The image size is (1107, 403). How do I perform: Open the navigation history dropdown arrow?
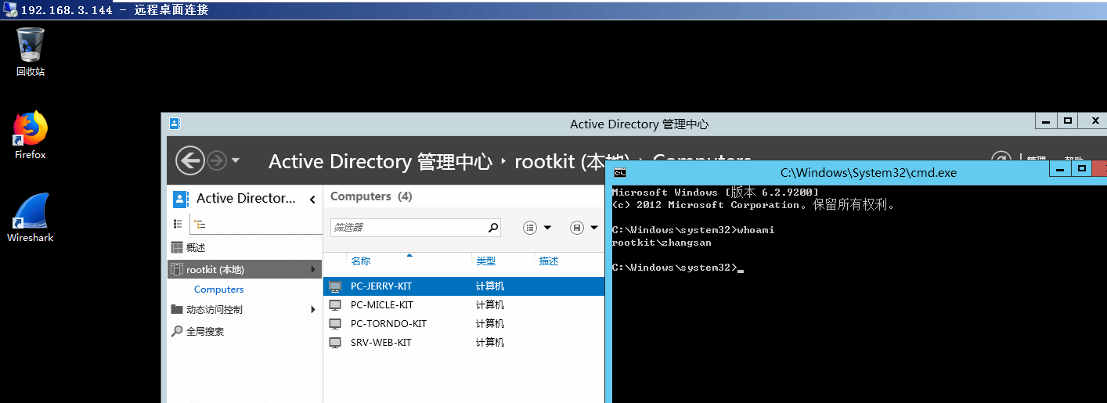236,160
